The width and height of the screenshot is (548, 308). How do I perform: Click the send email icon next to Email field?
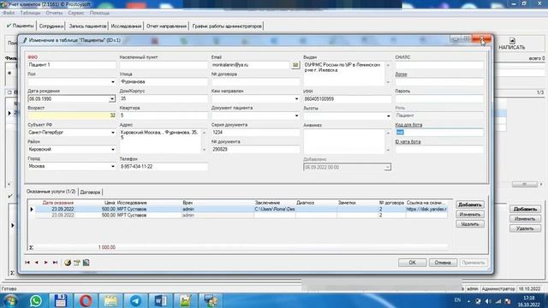pyautogui.click(x=295, y=65)
